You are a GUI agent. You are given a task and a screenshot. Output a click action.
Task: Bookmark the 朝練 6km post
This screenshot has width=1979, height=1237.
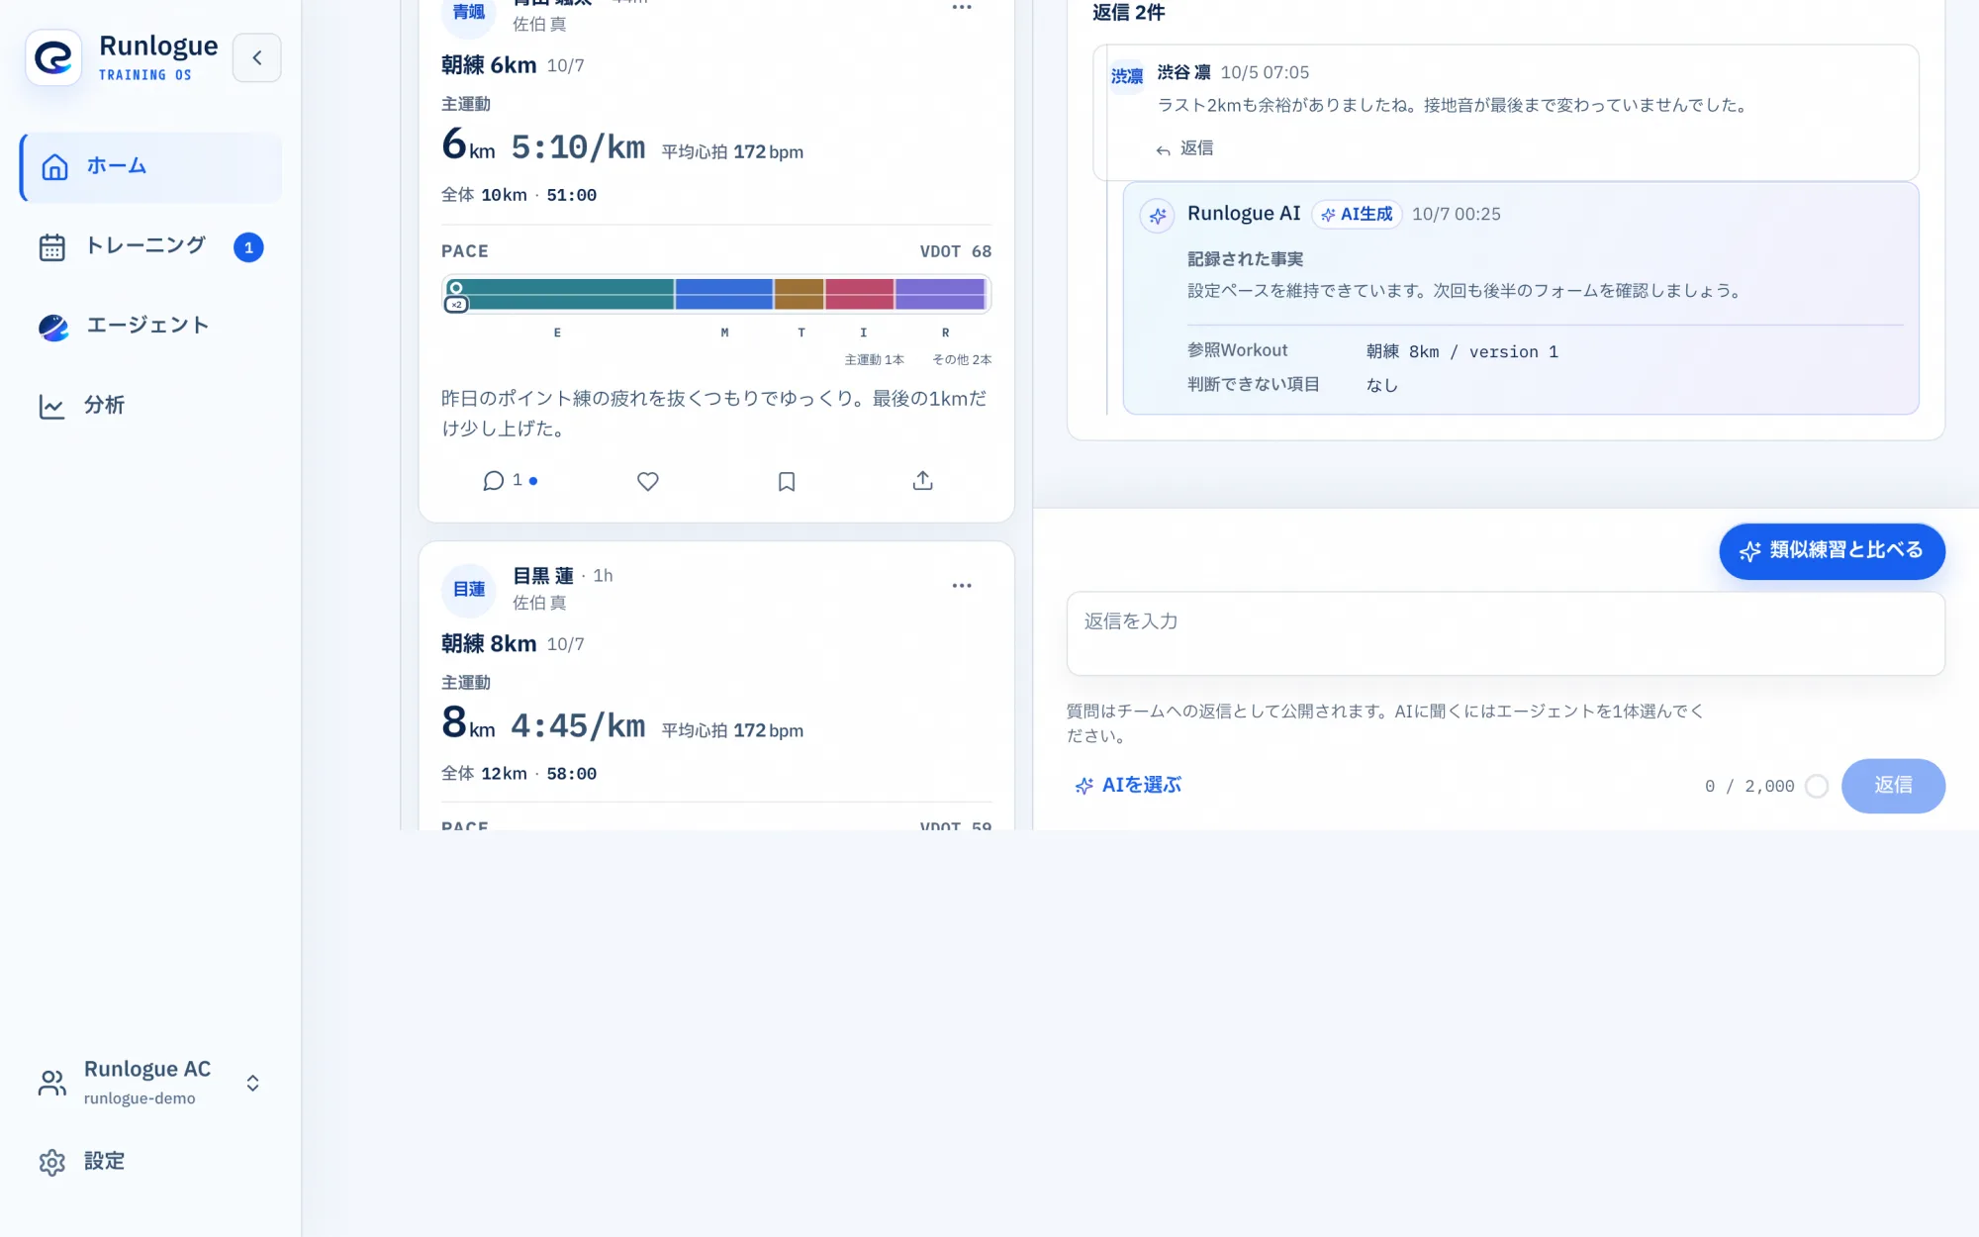(x=787, y=481)
